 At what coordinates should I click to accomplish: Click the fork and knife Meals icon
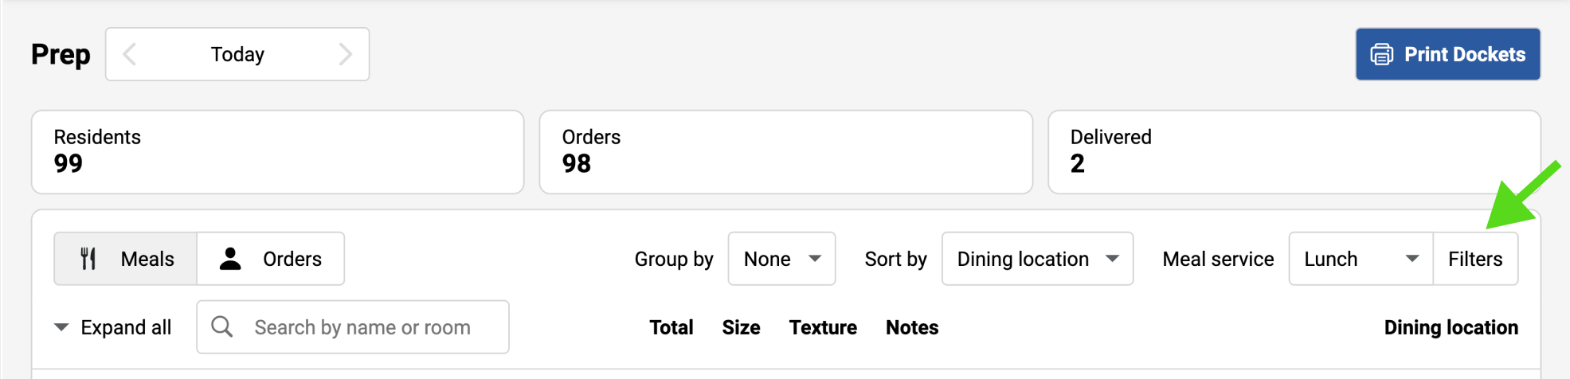pyautogui.click(x=88, y=259)
